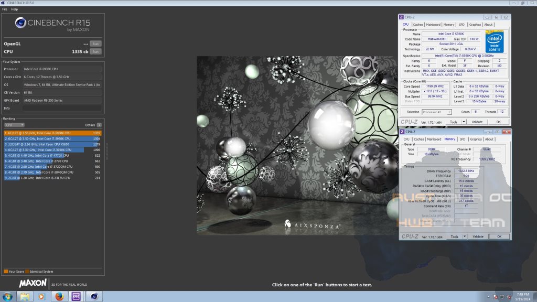This screenshot has height=302, width=537.
Task: Open Processor #1 selection dropdown in CPU-Z
Action: (437, 112)
